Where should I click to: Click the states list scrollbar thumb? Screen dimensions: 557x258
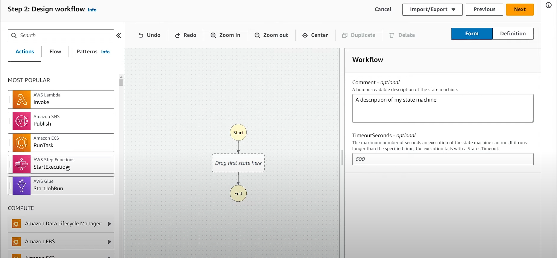pos(121,83)
